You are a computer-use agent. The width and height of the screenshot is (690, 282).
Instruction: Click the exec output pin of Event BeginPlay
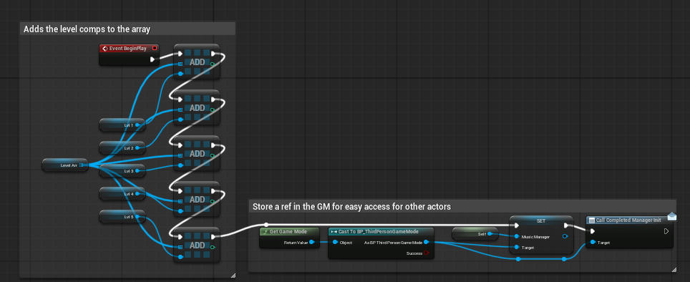click(152, 59)
